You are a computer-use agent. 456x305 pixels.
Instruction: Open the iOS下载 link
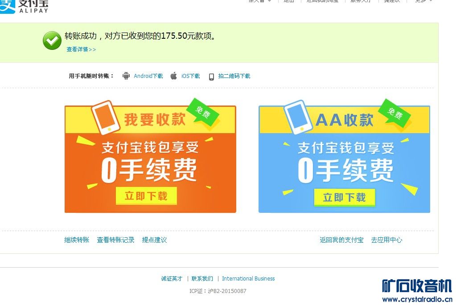click(x=190, y=76)
